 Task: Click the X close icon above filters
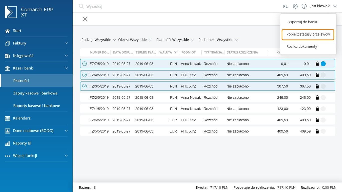coord(85,19)
